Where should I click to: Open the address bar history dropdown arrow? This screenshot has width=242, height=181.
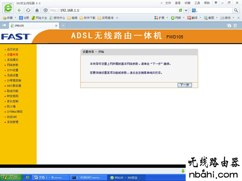click(186, 10)
